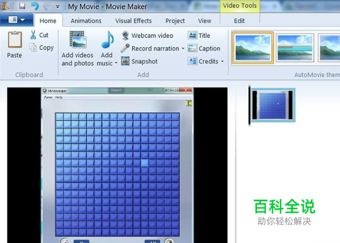Select the third partially visible AutoMovie theme
Viewport: 340px width, 243px height.
pos(329,48)
